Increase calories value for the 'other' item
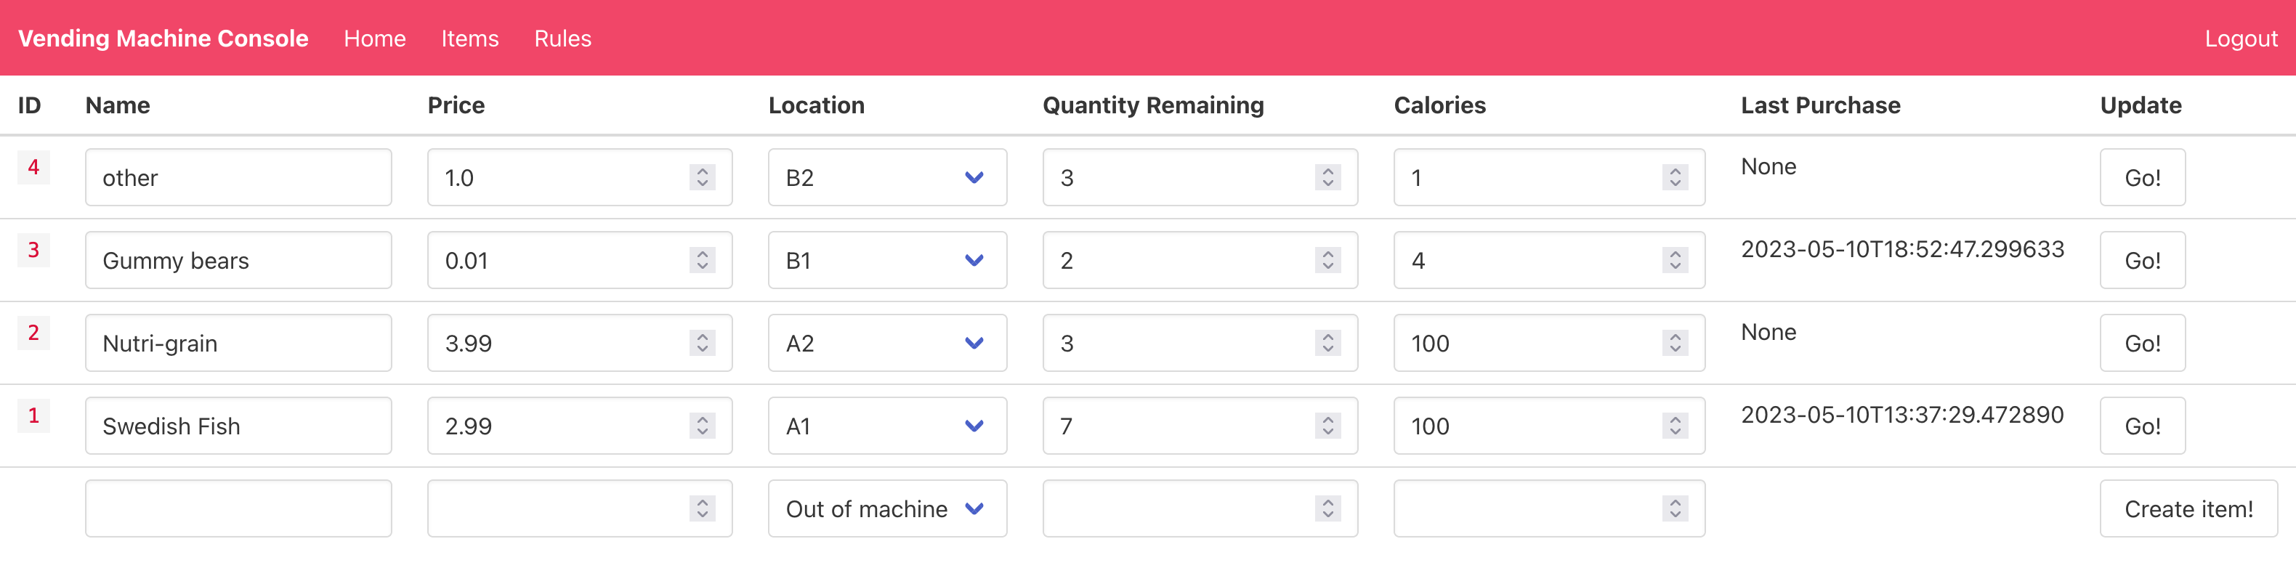The image size is (2296, 584). click(x=1675, y=171)
